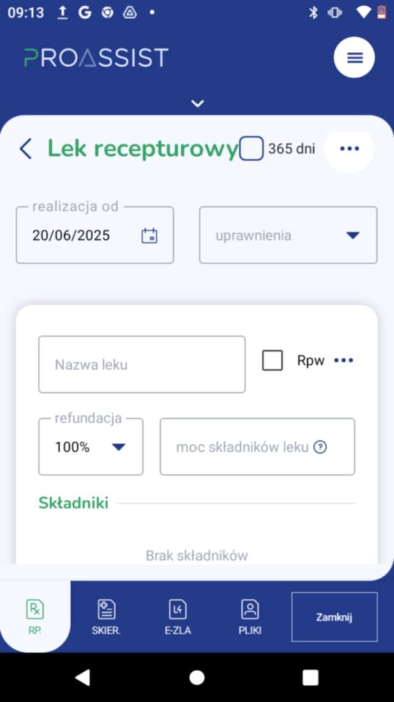Focus the Nazwa leku input field
Image resolution: width=394 pixels, height=702 pixels.
(142, 365)
